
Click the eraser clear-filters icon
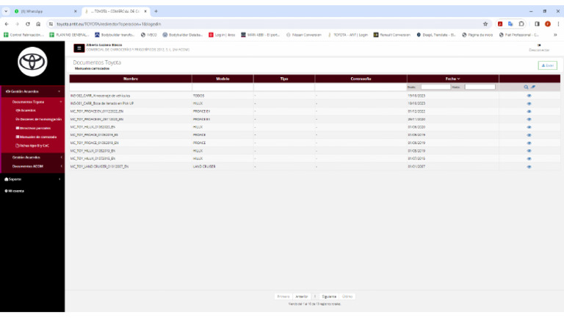tap(533, 87)
